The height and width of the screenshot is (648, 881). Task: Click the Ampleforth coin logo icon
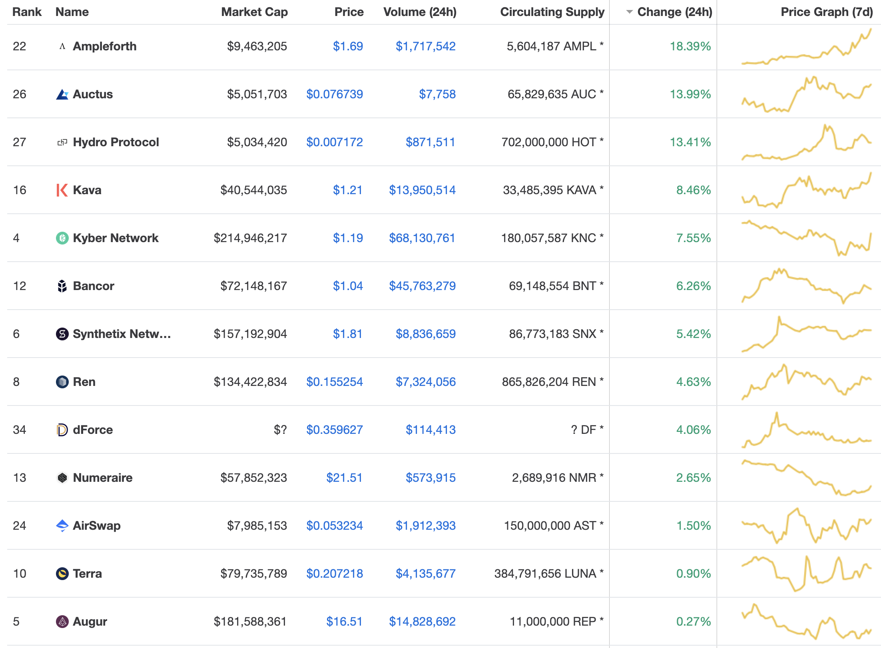click(x=62, y=46)
